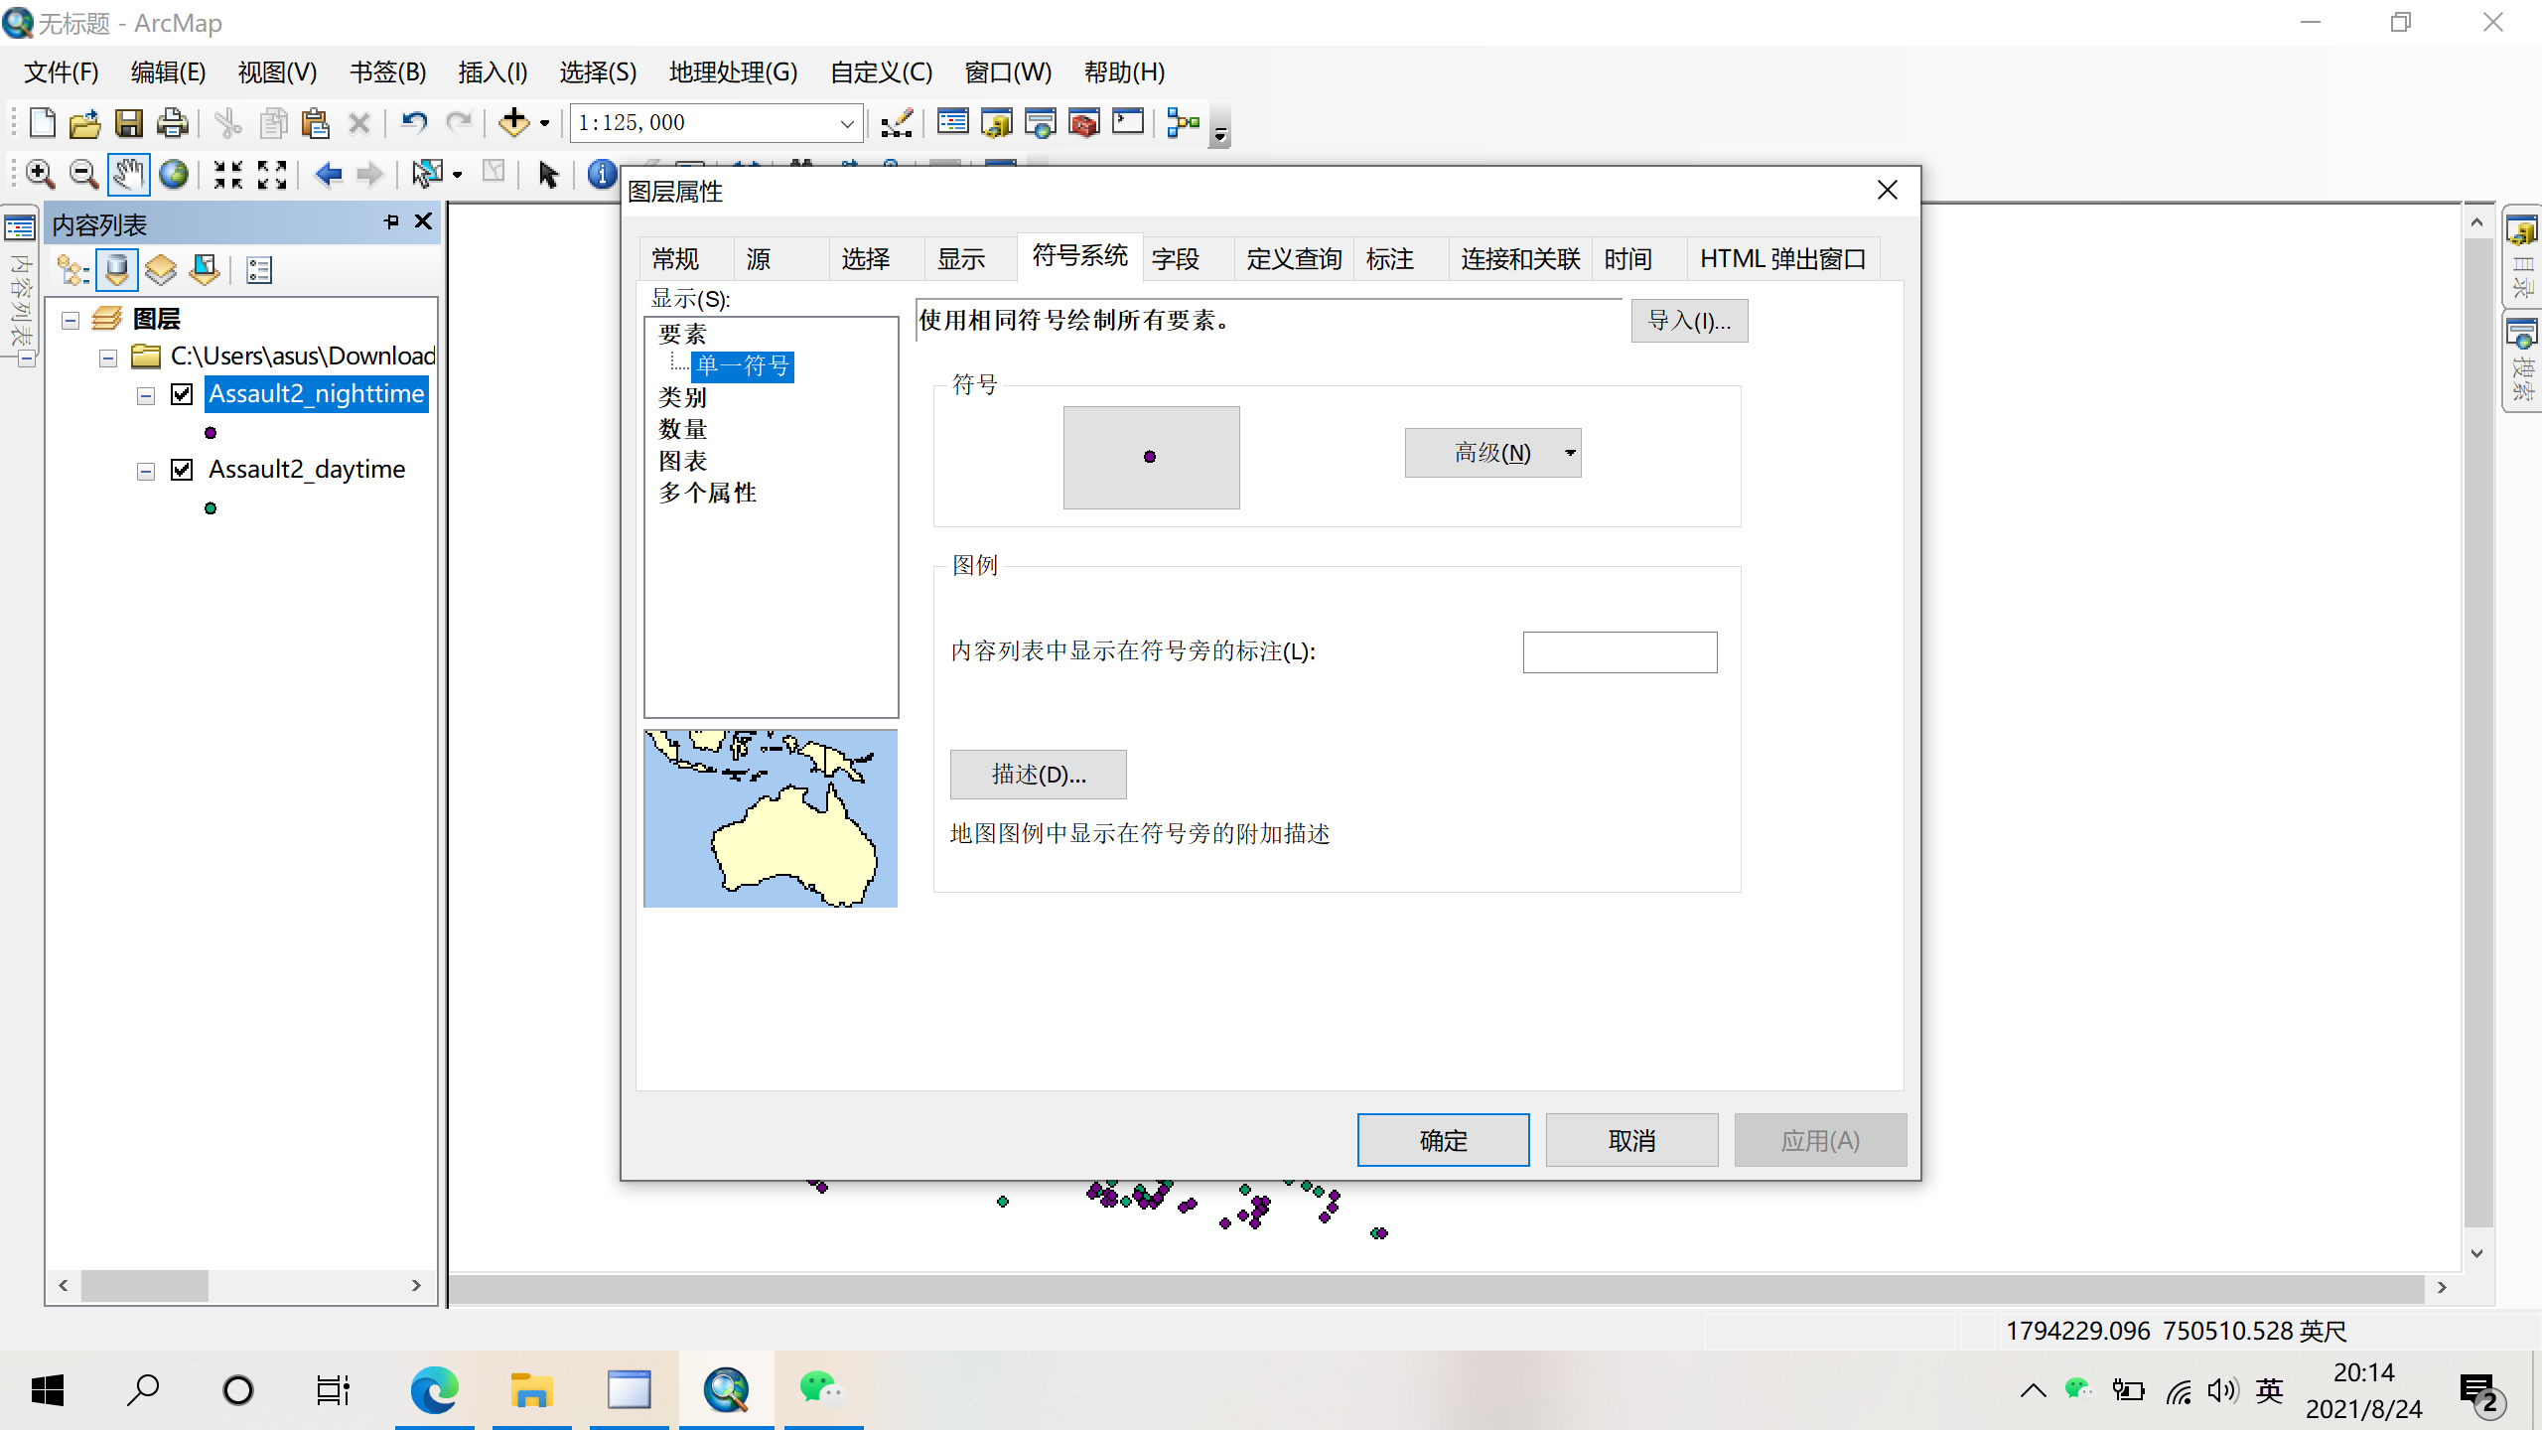Select the Zoom Out tool
Image resolution: width=2542 pixels, height=1430 pixels.
(x=83, y=175)
